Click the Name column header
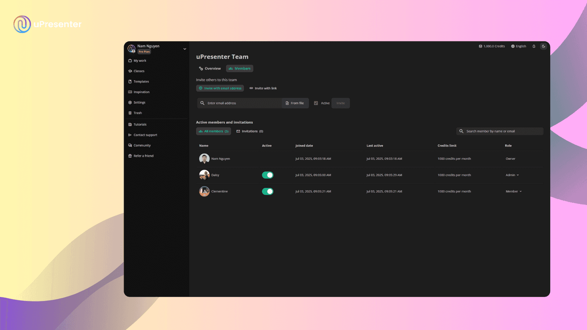Viewport: 587px width, 330px height. 204,146
